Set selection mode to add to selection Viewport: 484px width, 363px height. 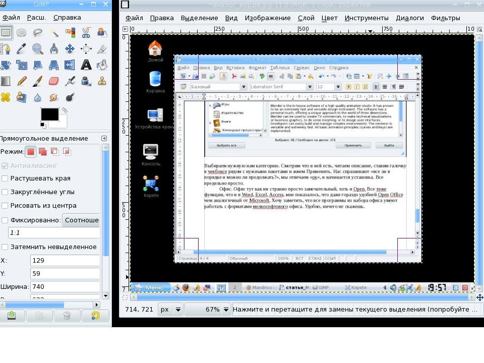[42, 152]
